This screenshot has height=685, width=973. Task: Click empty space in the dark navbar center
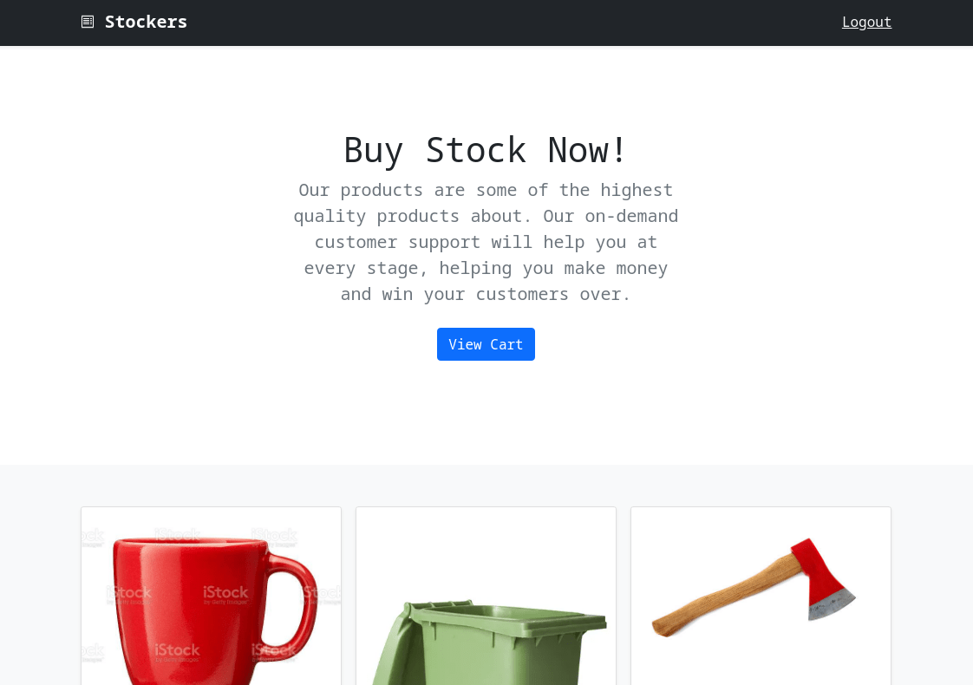496,23
